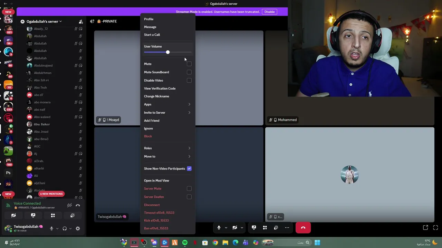This screenshot has width=442, height=248.
Task: Choose Start a Call
Action: click(167, 35)
